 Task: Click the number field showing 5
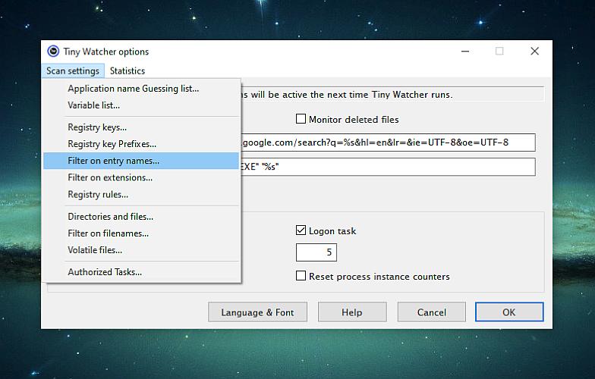click(316, 252)
